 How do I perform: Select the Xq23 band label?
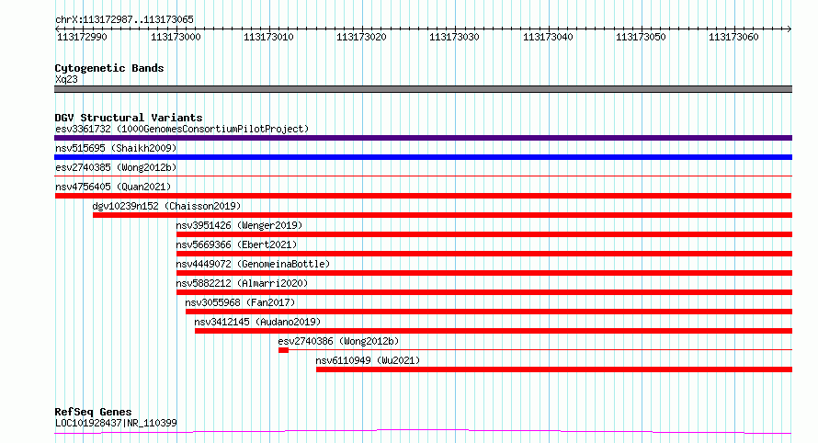click(x=66, y=80)
